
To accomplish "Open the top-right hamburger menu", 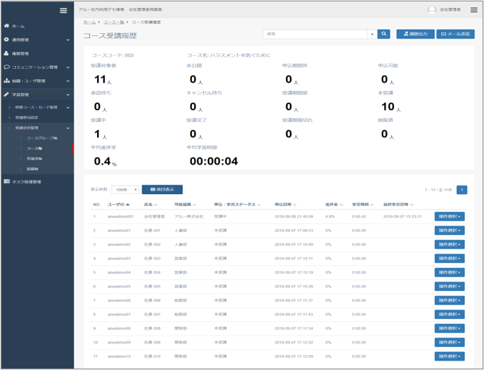I will click(473, 10).
